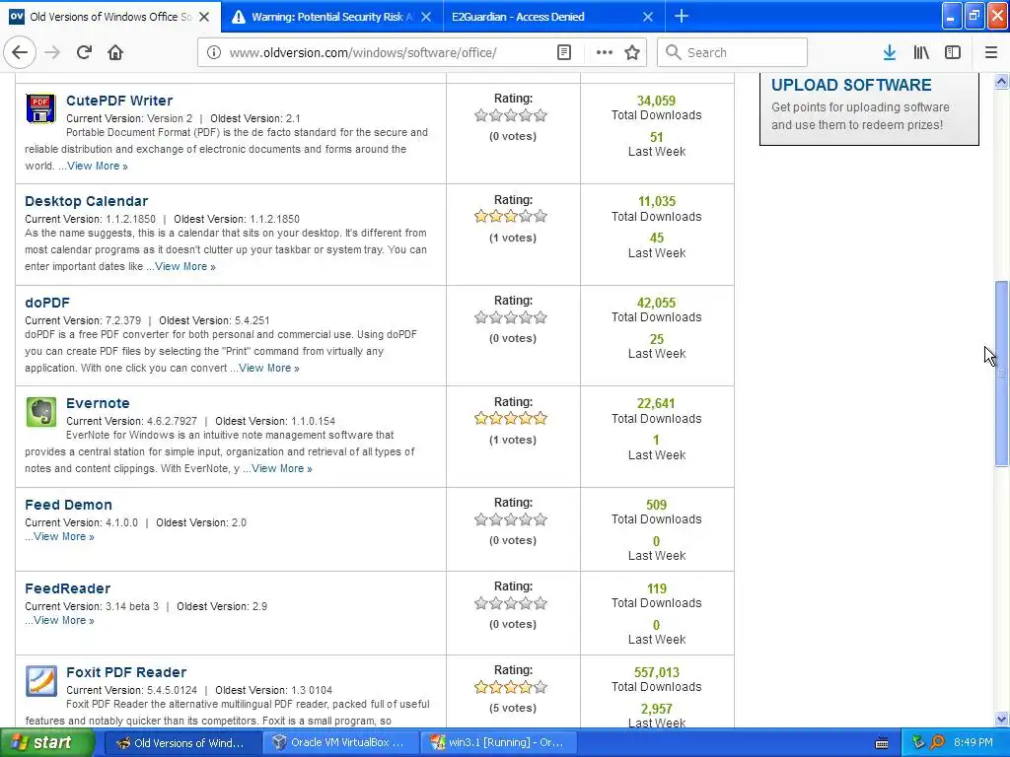Switch to the Potential Security Risk tab
Viewport: 1010px width, 757px height.
click(x=331, y=17)
